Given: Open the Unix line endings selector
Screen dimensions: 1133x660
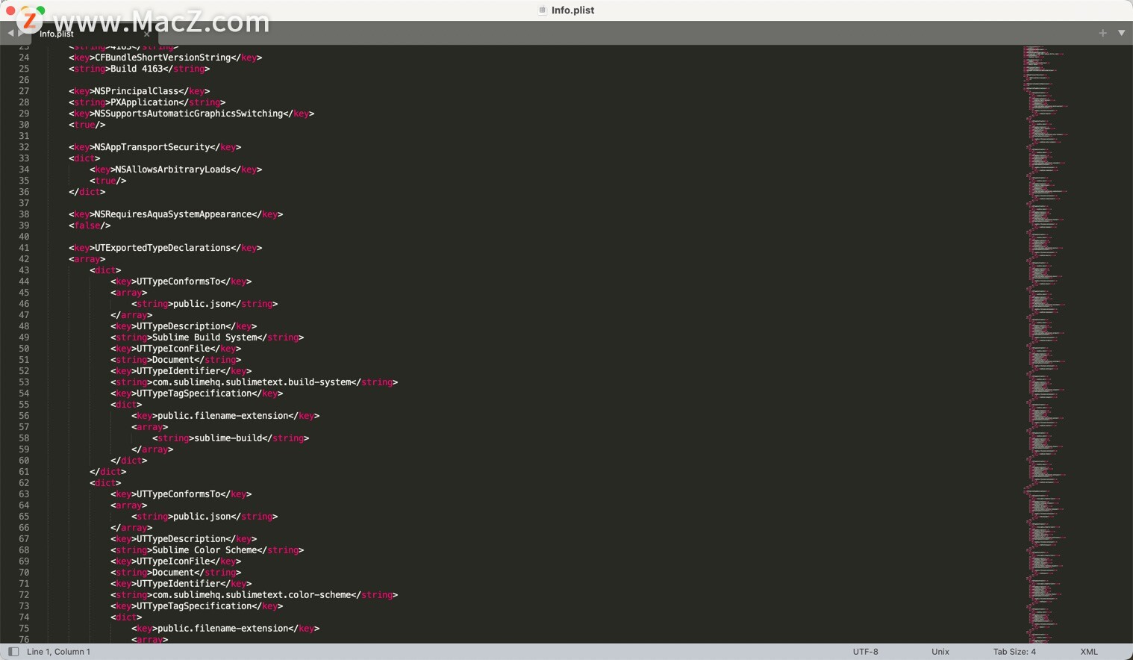Looking at the screenshot, I should click(x=940, y=652).
